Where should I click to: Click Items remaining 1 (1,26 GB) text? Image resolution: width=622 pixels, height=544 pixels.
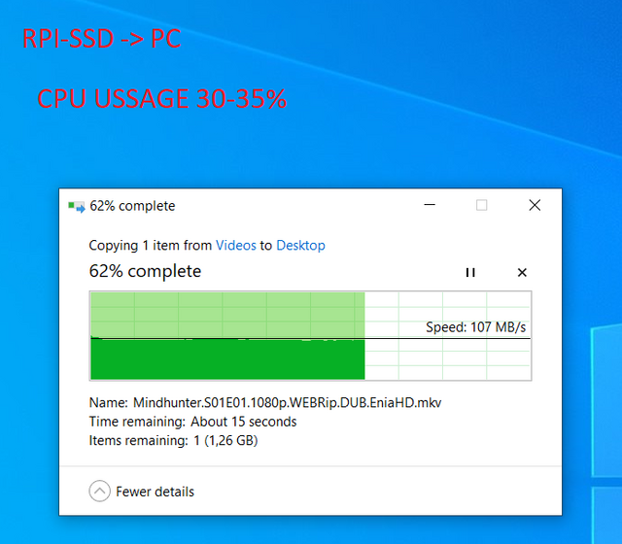[173, 440]
